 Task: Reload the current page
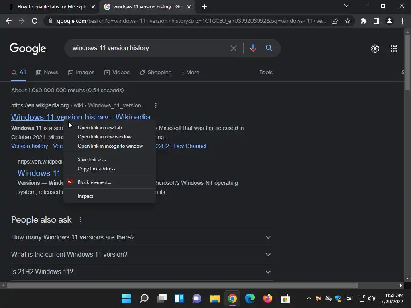point(35,21)
